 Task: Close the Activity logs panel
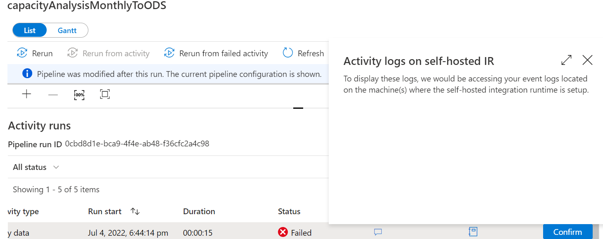click(x=587, y=60)
